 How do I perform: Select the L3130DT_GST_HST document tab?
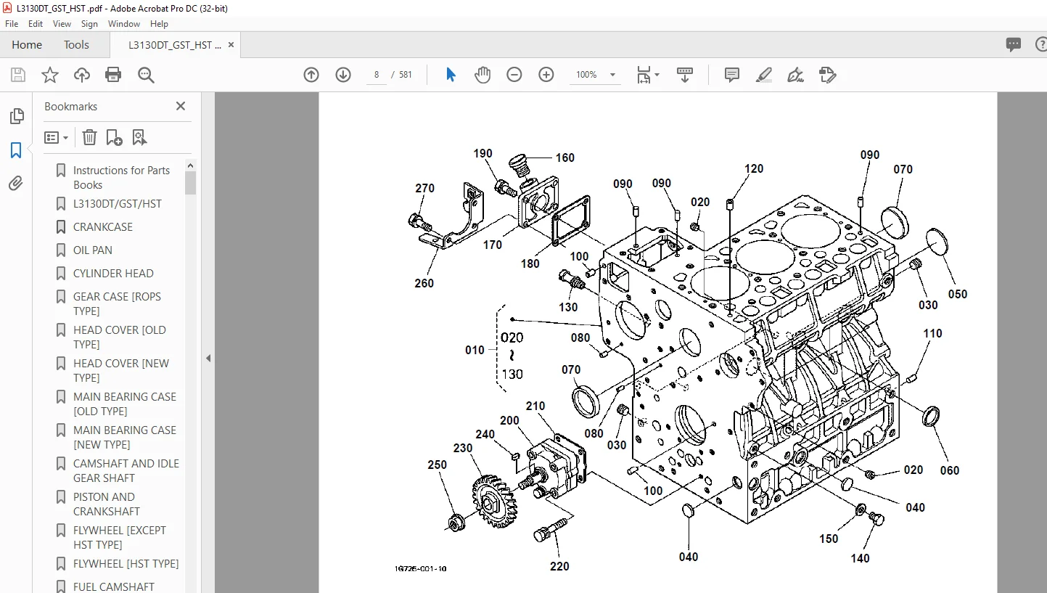pos(175,45)
